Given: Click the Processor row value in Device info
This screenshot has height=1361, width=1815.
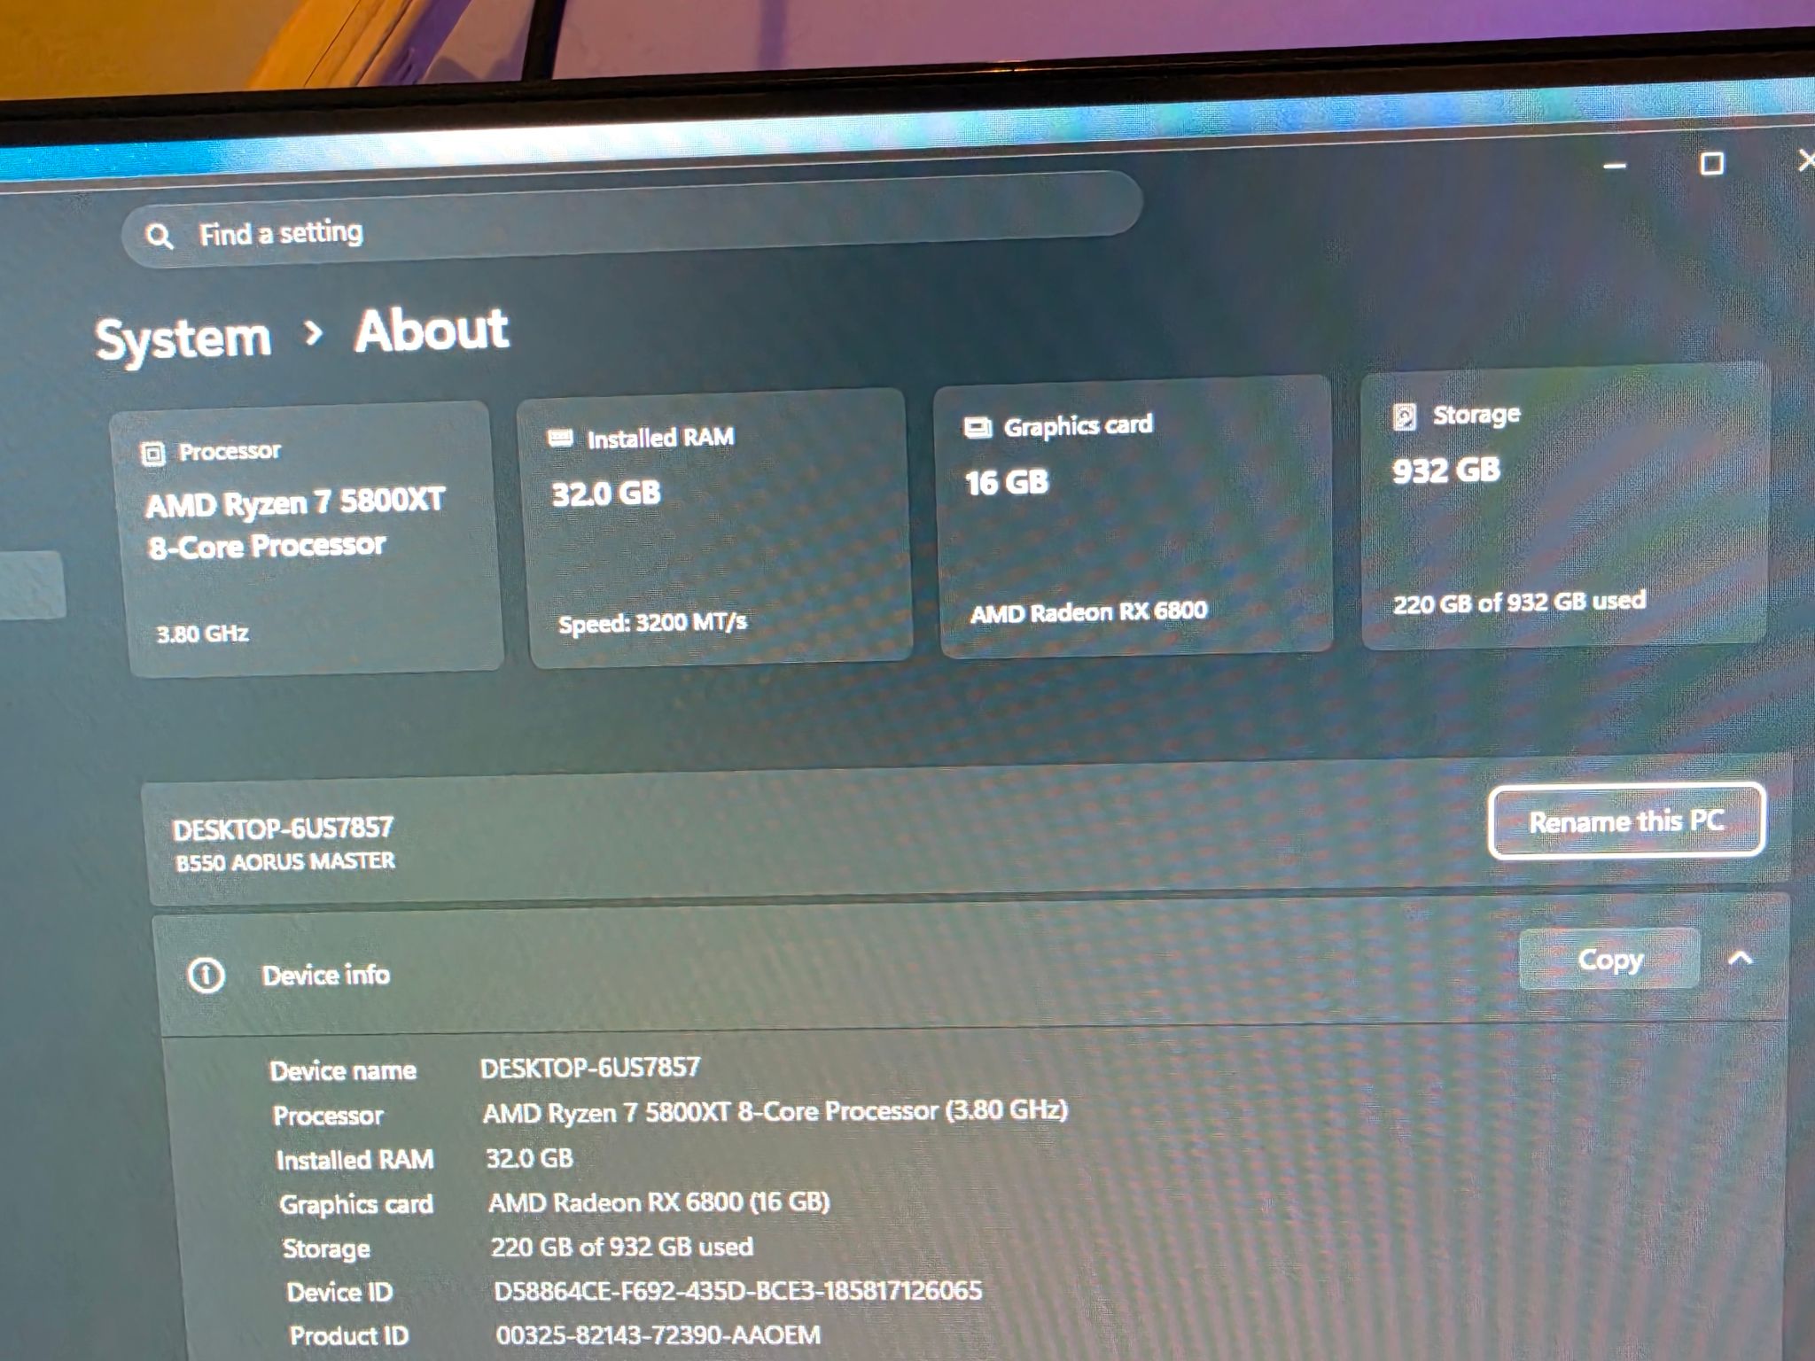Looking at the screenshot, I should (775, 1111).
